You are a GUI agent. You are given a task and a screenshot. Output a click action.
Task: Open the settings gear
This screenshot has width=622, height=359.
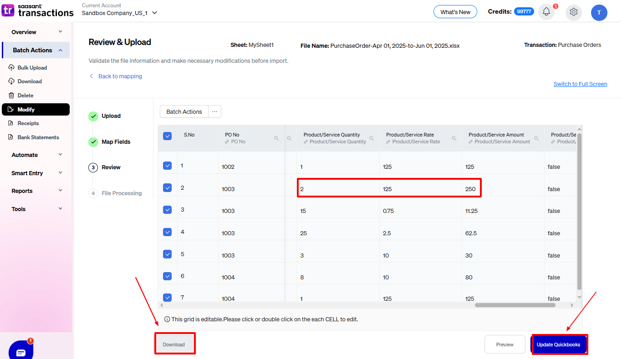pos(573,12)
